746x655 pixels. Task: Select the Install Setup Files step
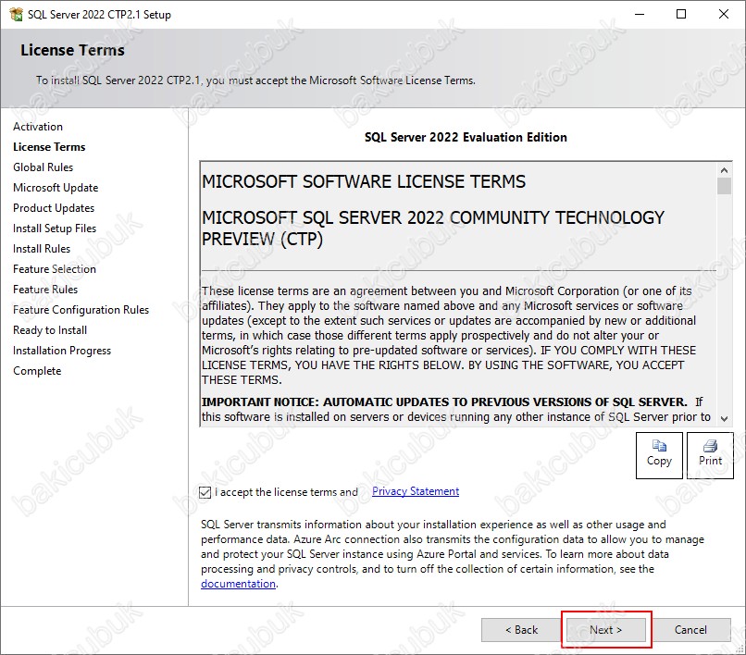coord(55,229)
